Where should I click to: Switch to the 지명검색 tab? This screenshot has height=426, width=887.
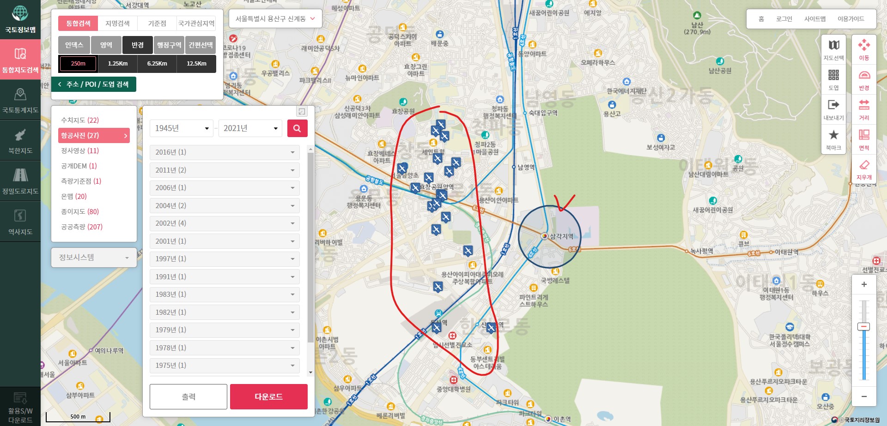(117, 23)
